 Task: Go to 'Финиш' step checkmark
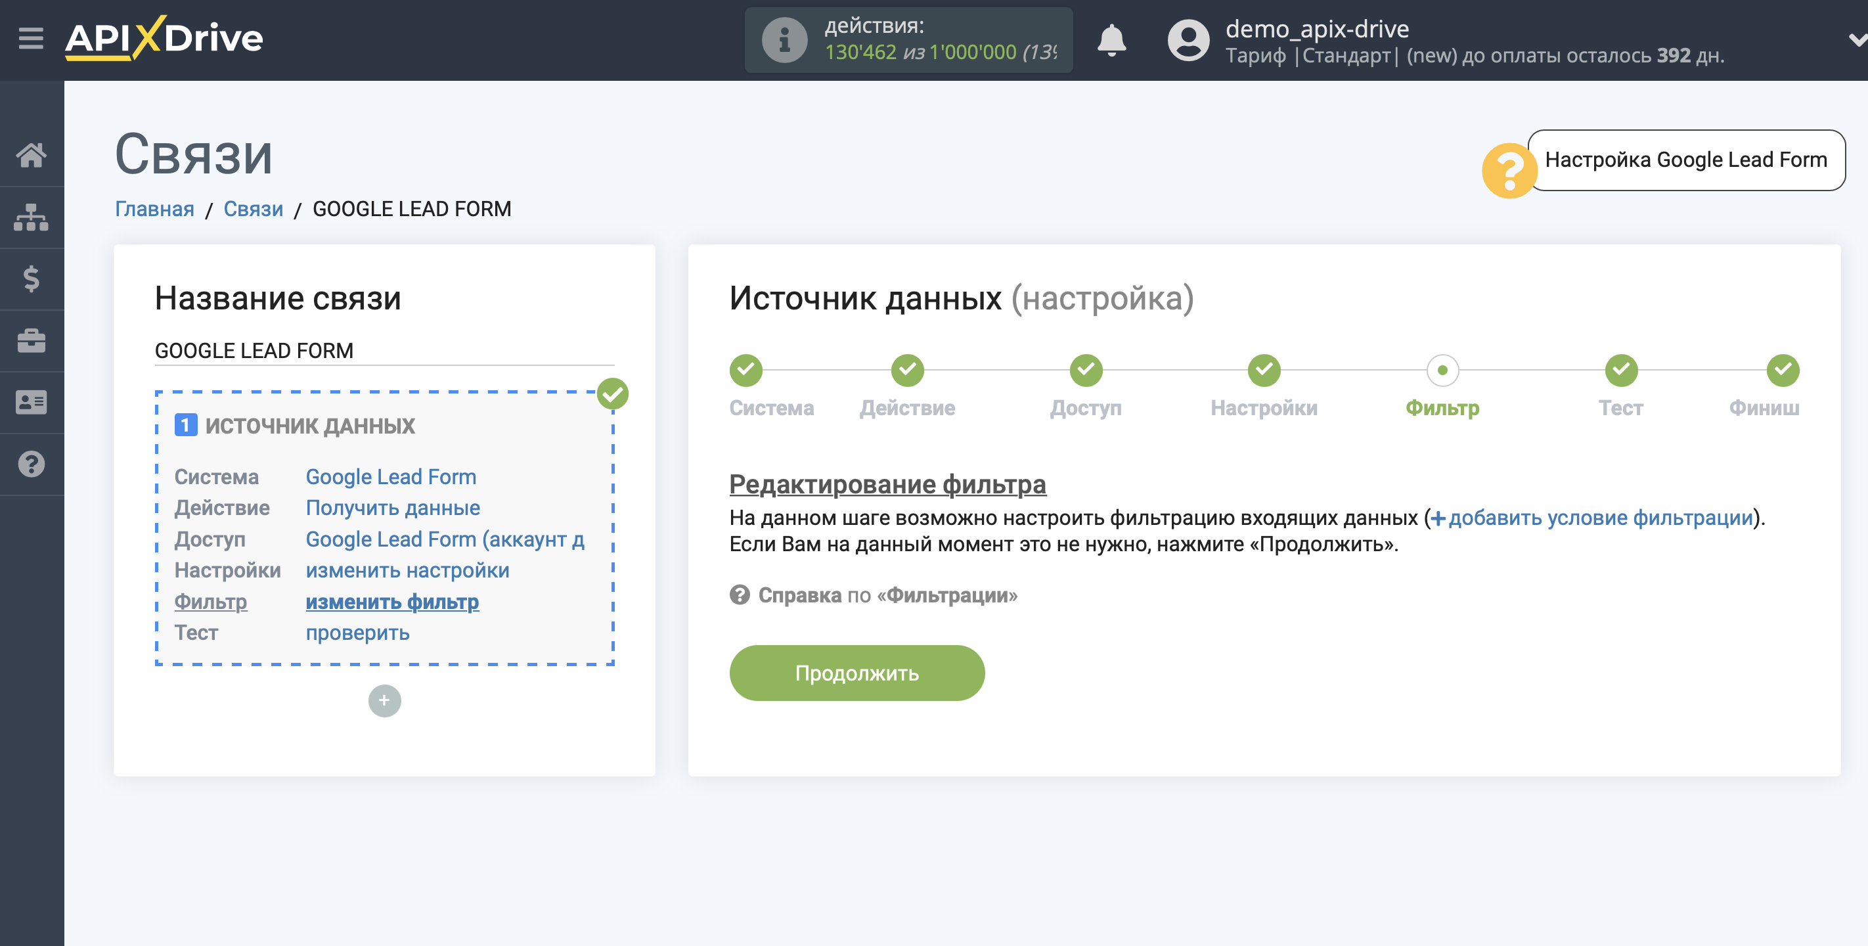(x=1783, y=370)
